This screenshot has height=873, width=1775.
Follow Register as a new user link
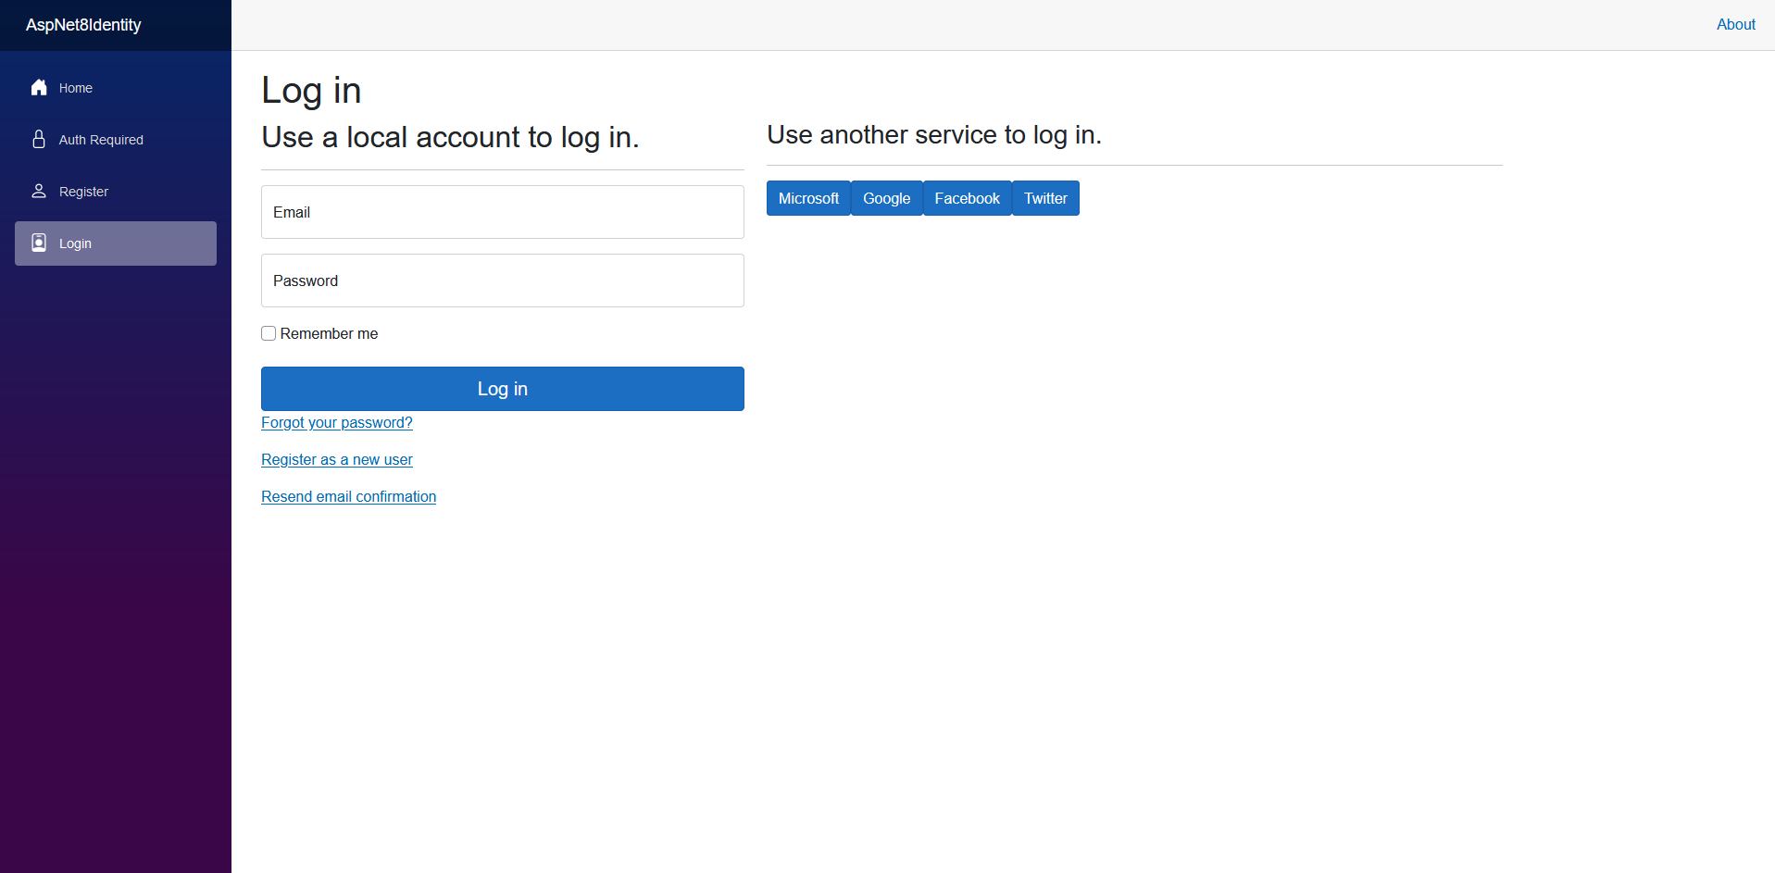point(337,460)
